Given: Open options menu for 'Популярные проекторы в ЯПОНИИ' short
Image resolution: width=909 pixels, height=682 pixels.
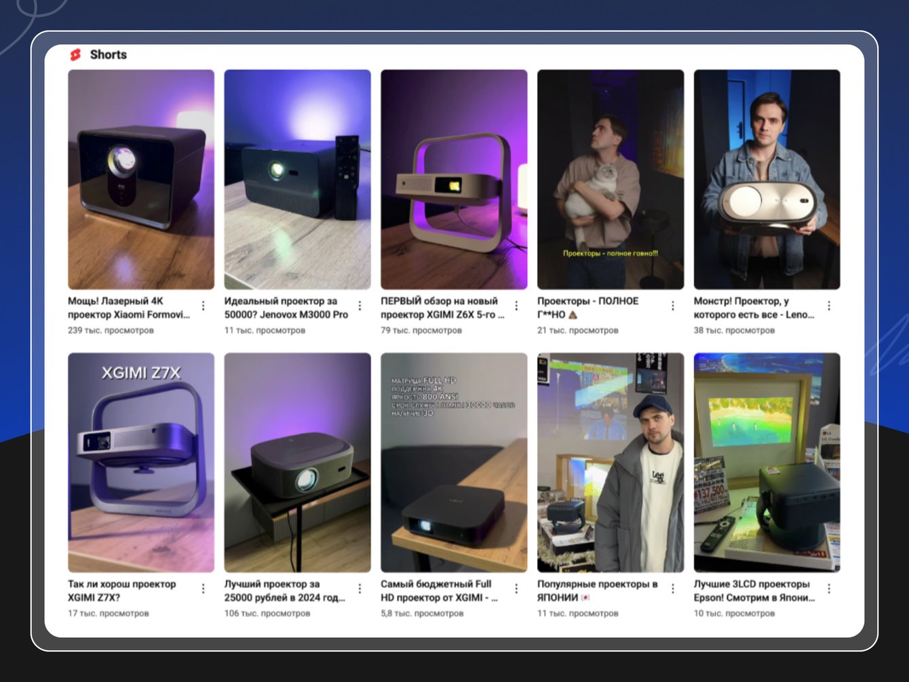Looking at the screenshot, I should (673, 589).
